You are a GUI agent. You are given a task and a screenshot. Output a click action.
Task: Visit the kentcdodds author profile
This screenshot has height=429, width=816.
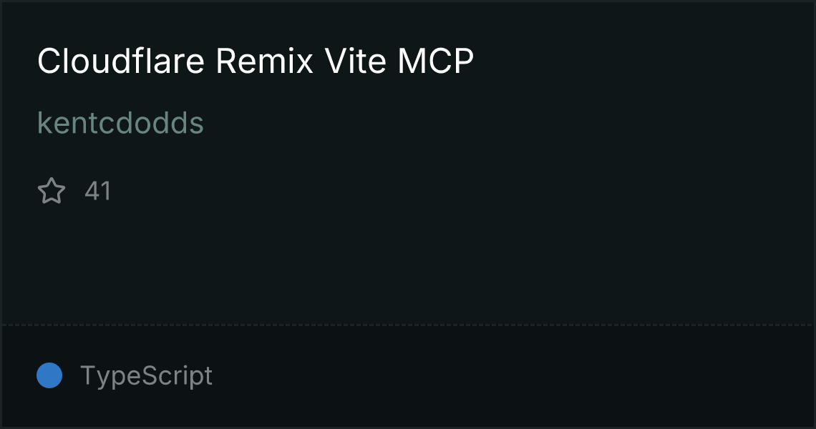click(120, 123)
